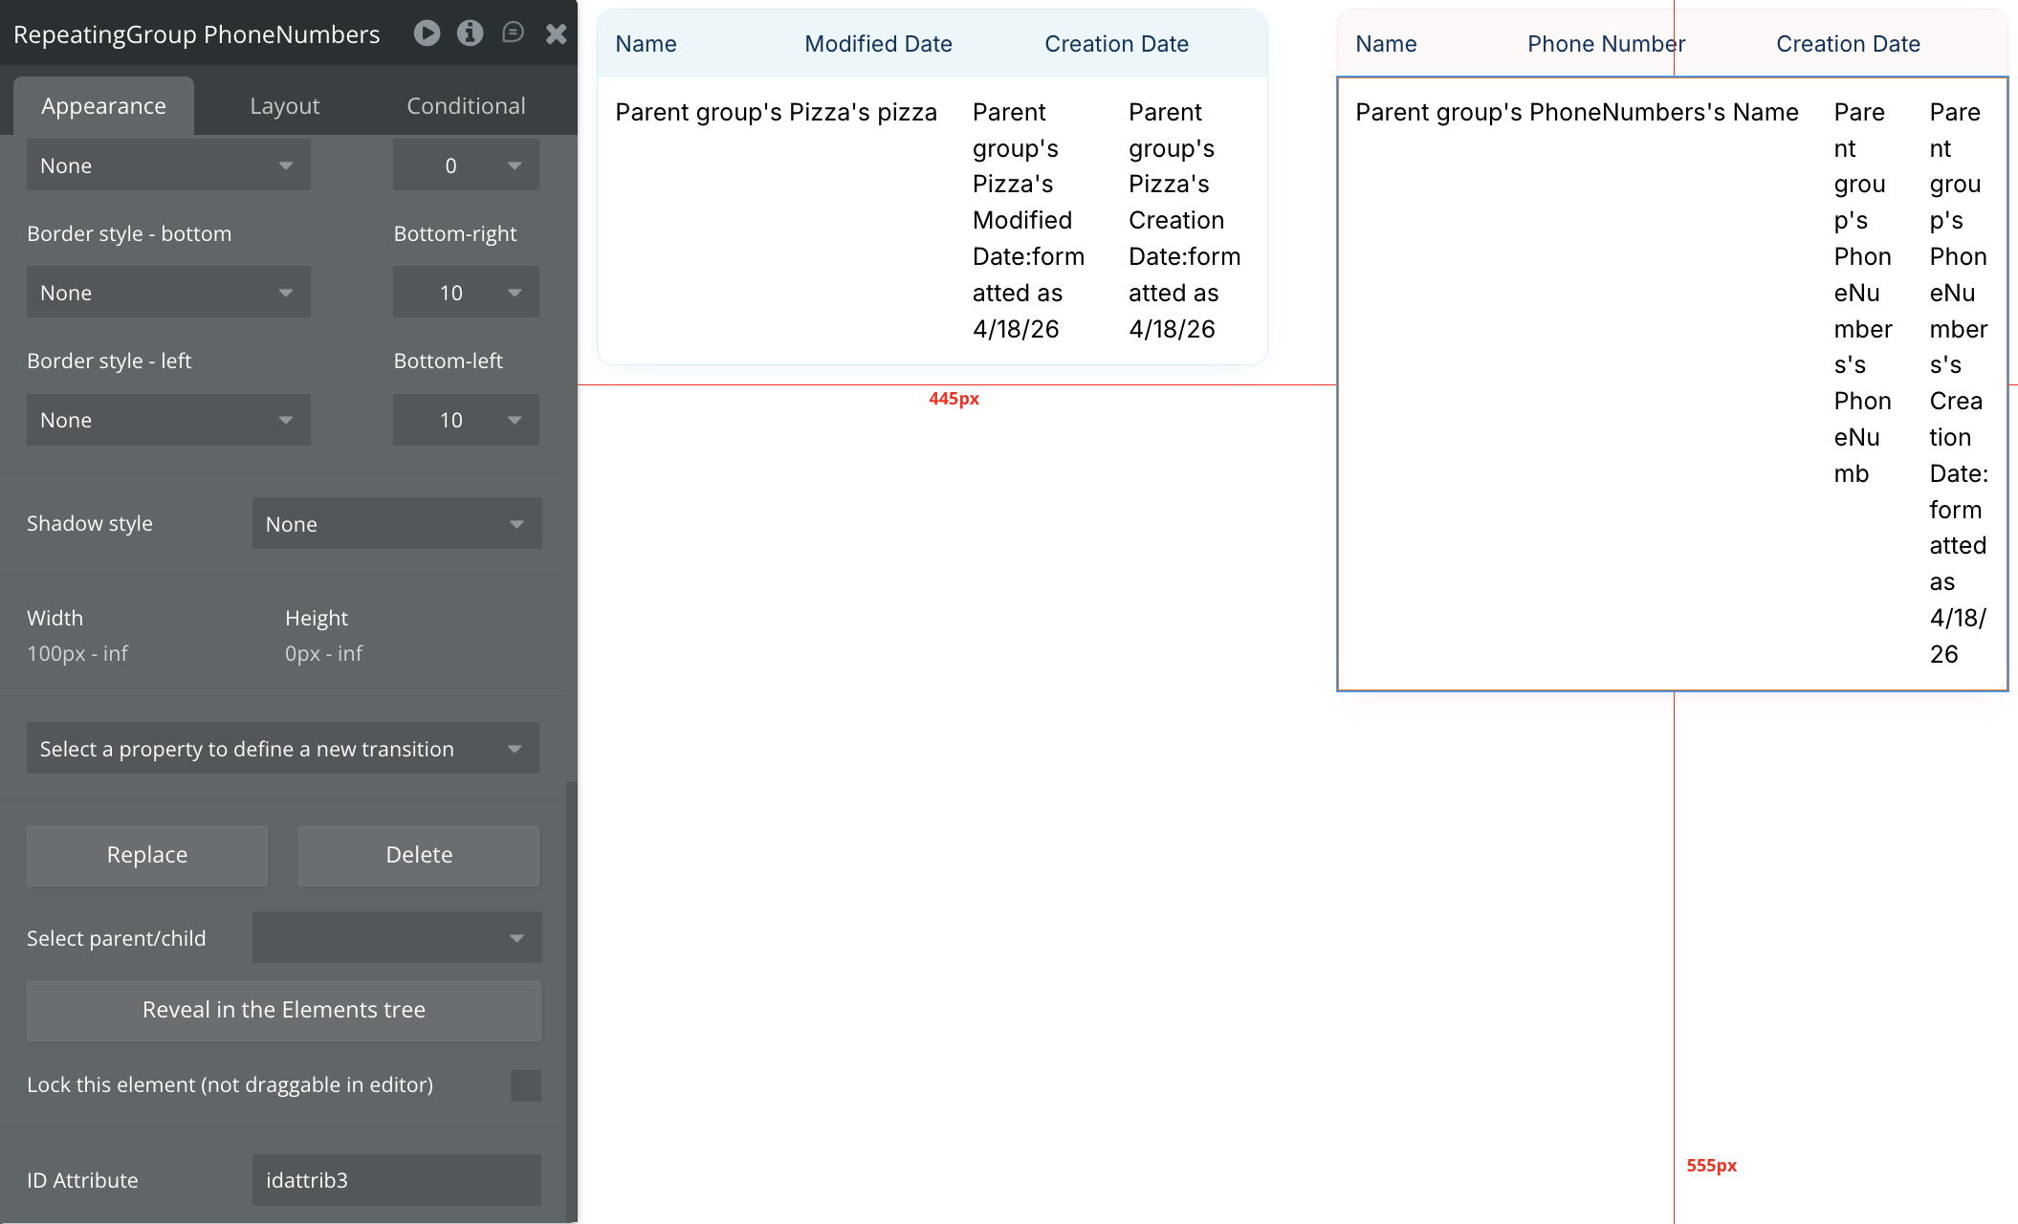Open the Shadow style dropdown
Viewport: 2018px width, 1224px height.
(396, 524)
